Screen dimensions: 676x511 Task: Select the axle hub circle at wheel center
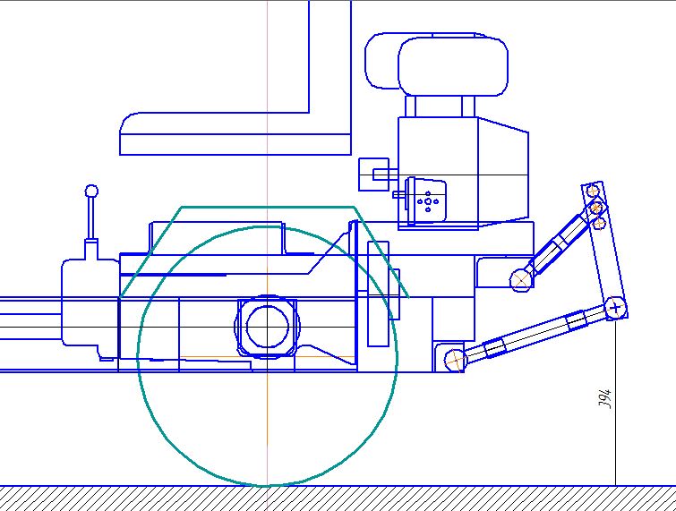pyautogui.click(x=268, y=327)
